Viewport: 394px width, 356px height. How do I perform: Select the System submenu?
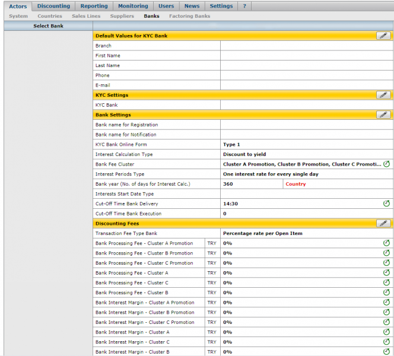point(18,16)
